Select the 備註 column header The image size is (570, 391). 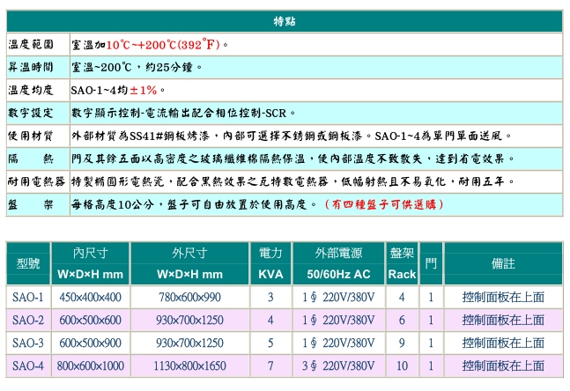503,263
